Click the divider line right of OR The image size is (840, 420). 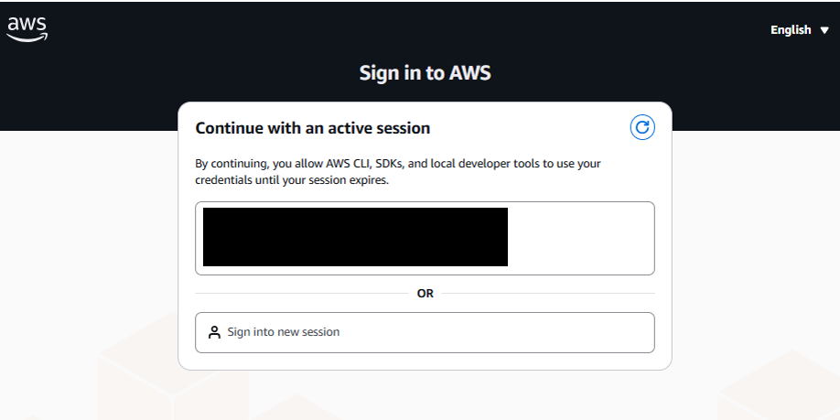click(549, 294)
